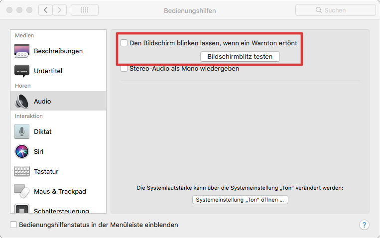
Task: Select the Siri label in sidebar
Action: [x=38, y=151]
